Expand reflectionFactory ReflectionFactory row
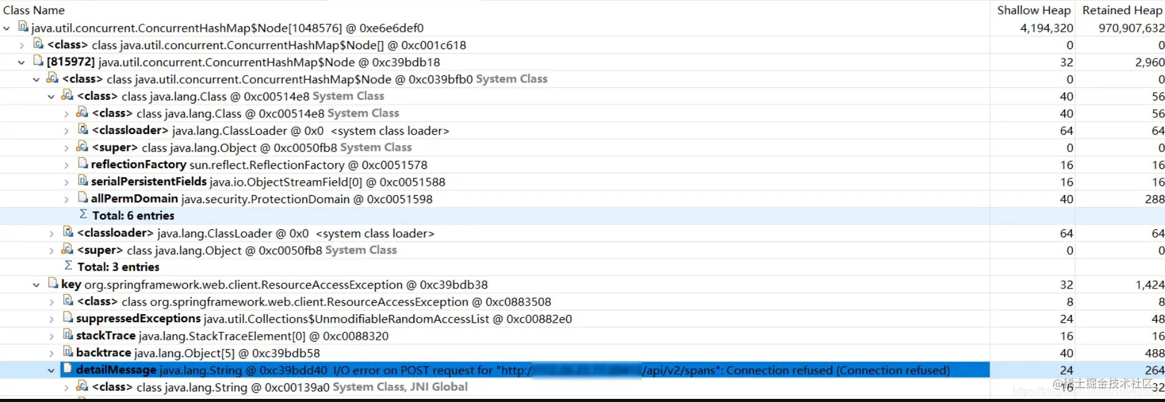 [66, 165]
